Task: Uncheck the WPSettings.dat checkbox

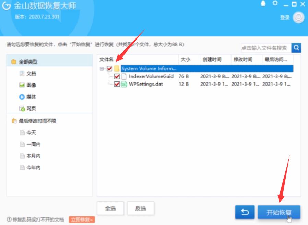Action: point(117,84)
